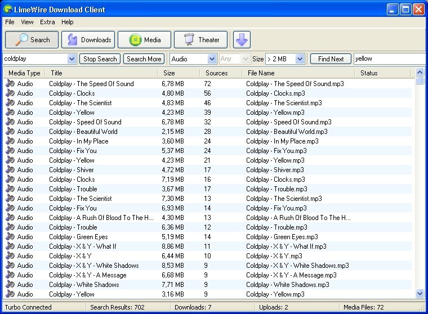Click the Stop Search button
Viewport: 428px width, 314px height.
coord(100,59)
